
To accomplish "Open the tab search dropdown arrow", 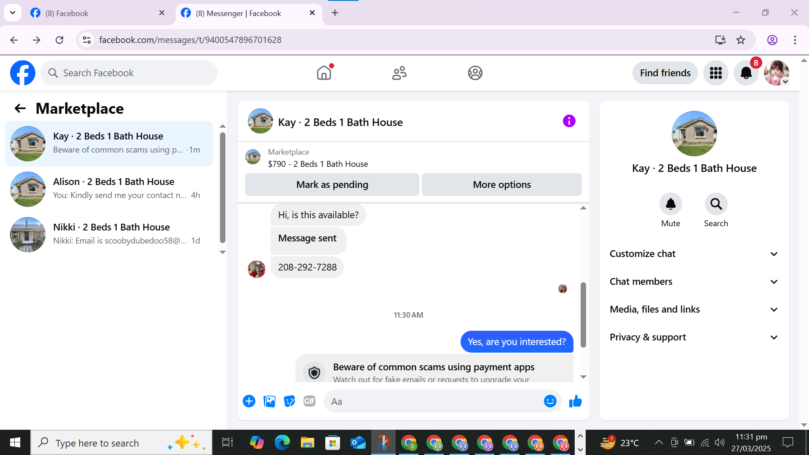I will pyautogui.click(x=13, y=13).
